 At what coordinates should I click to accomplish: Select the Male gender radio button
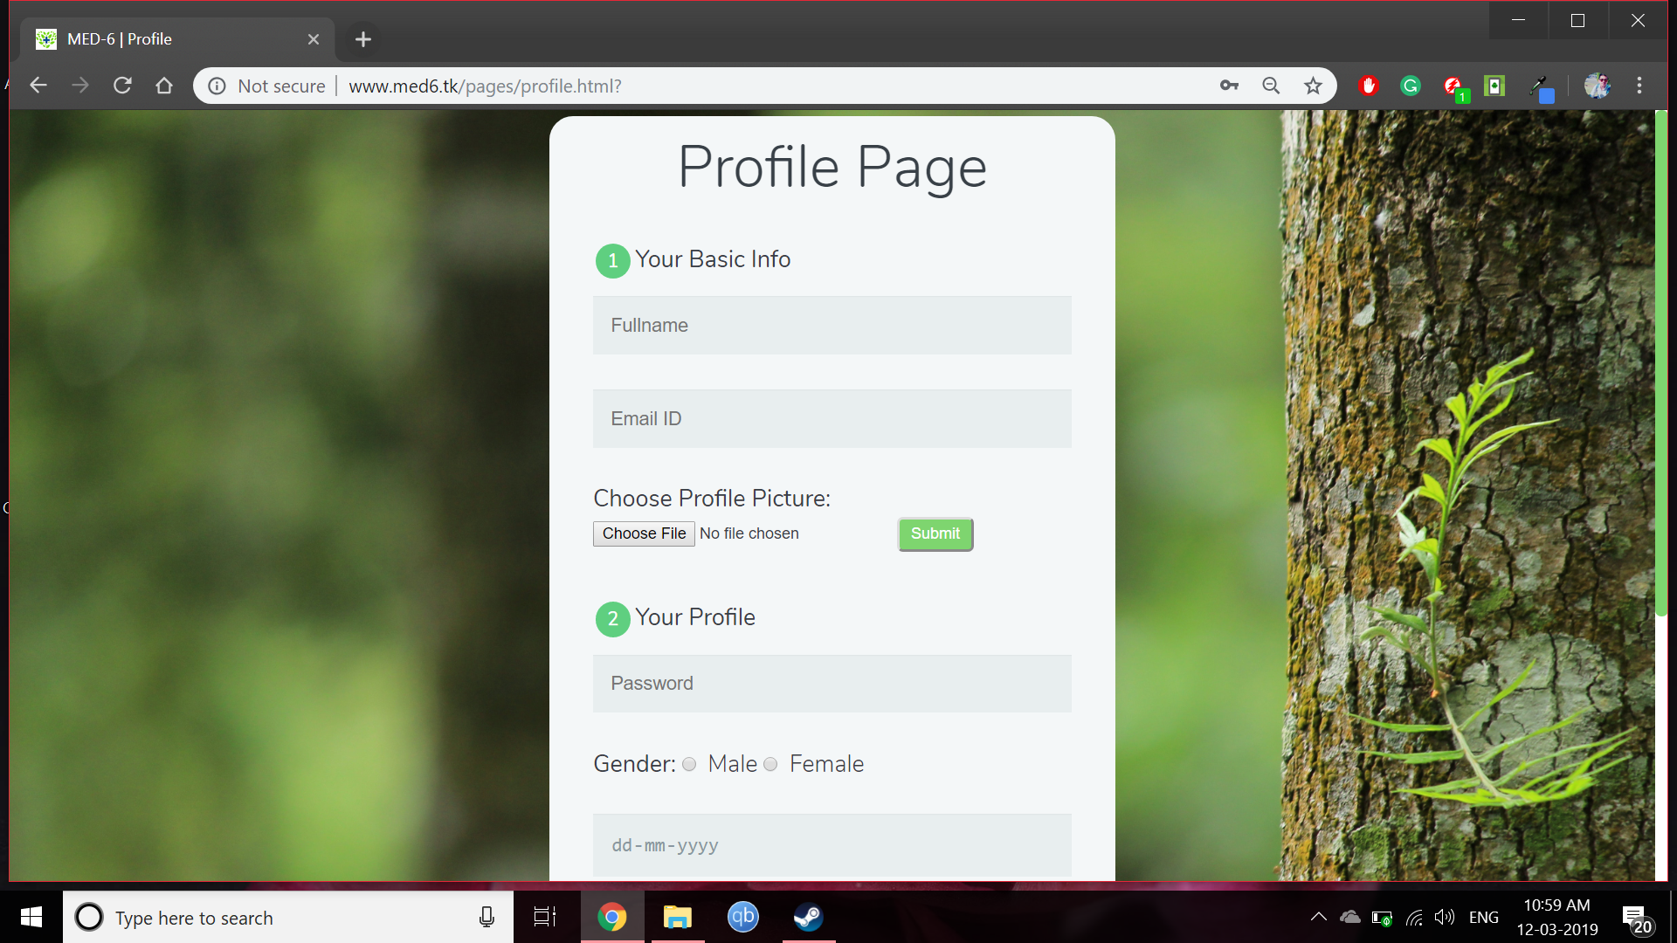(x=689, y=764)
